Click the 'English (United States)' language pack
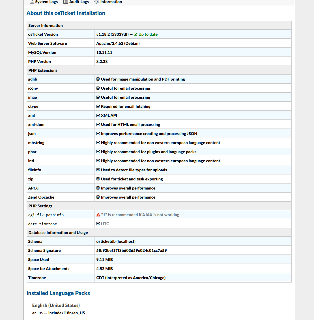 [56, 305]
